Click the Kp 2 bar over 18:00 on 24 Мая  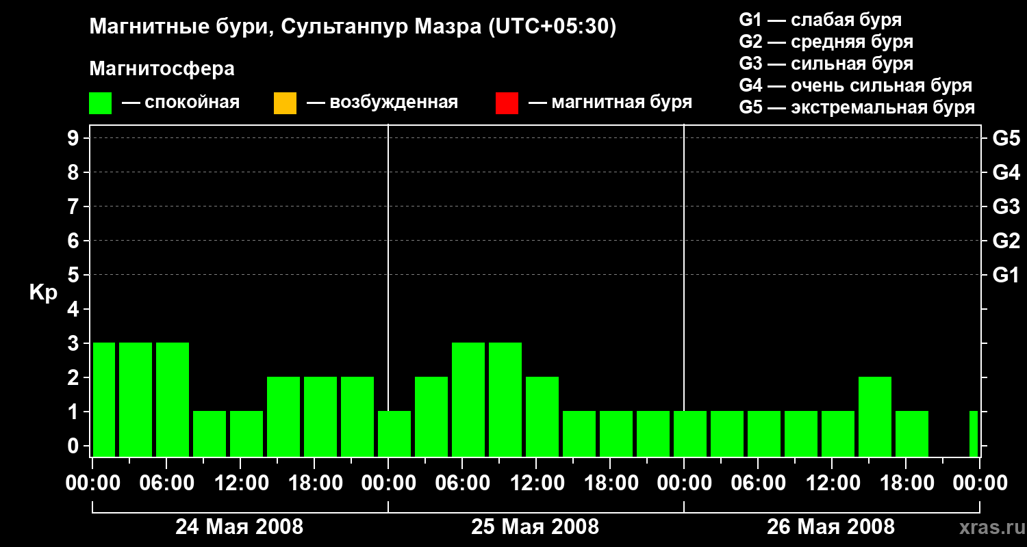pos(320,416)
